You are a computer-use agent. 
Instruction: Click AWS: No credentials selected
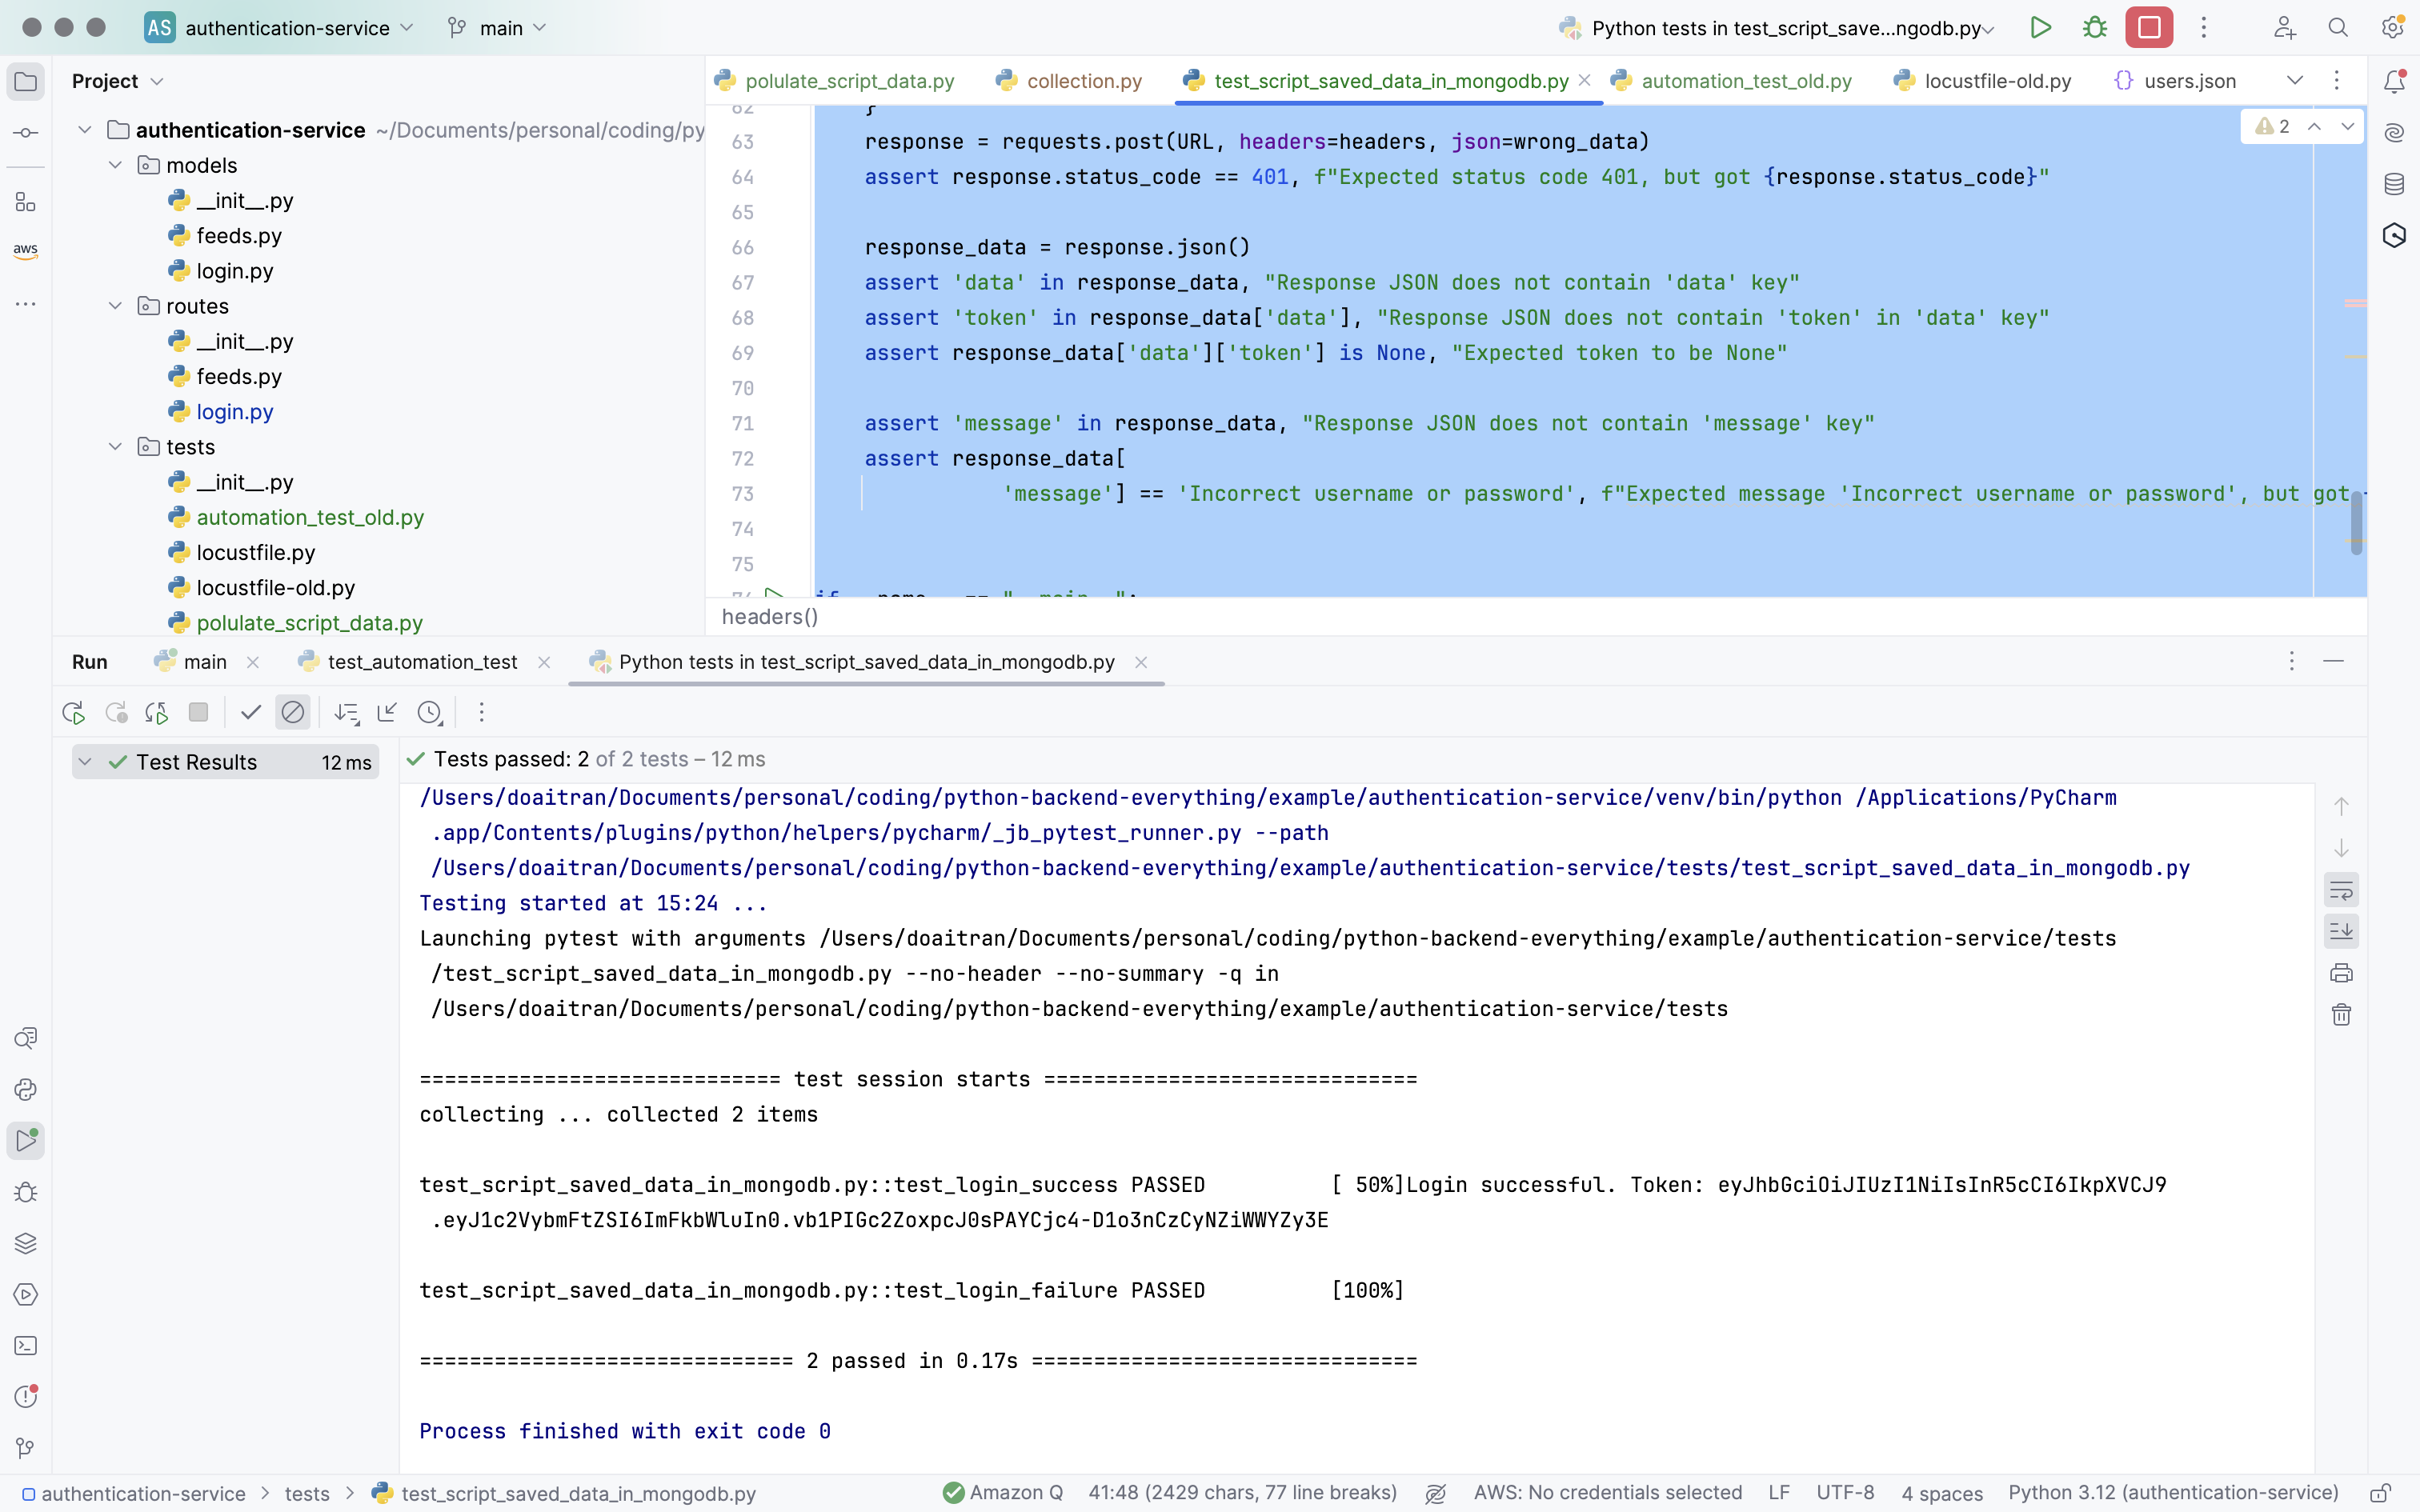coord(1608,1493)
